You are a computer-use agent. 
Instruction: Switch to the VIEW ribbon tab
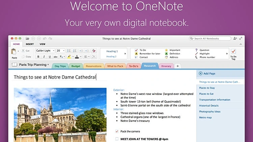[x=43, y=44]
